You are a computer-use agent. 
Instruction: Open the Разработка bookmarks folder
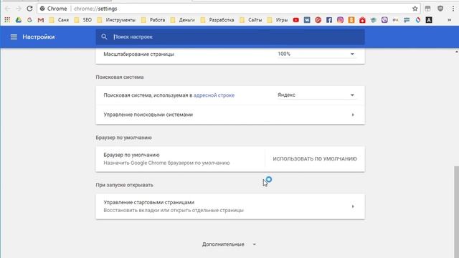217,20
